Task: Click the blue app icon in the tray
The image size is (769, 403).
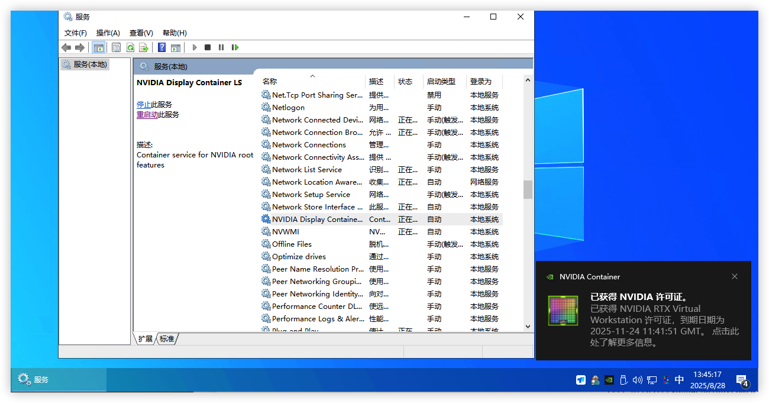Action: pos(581,380)
